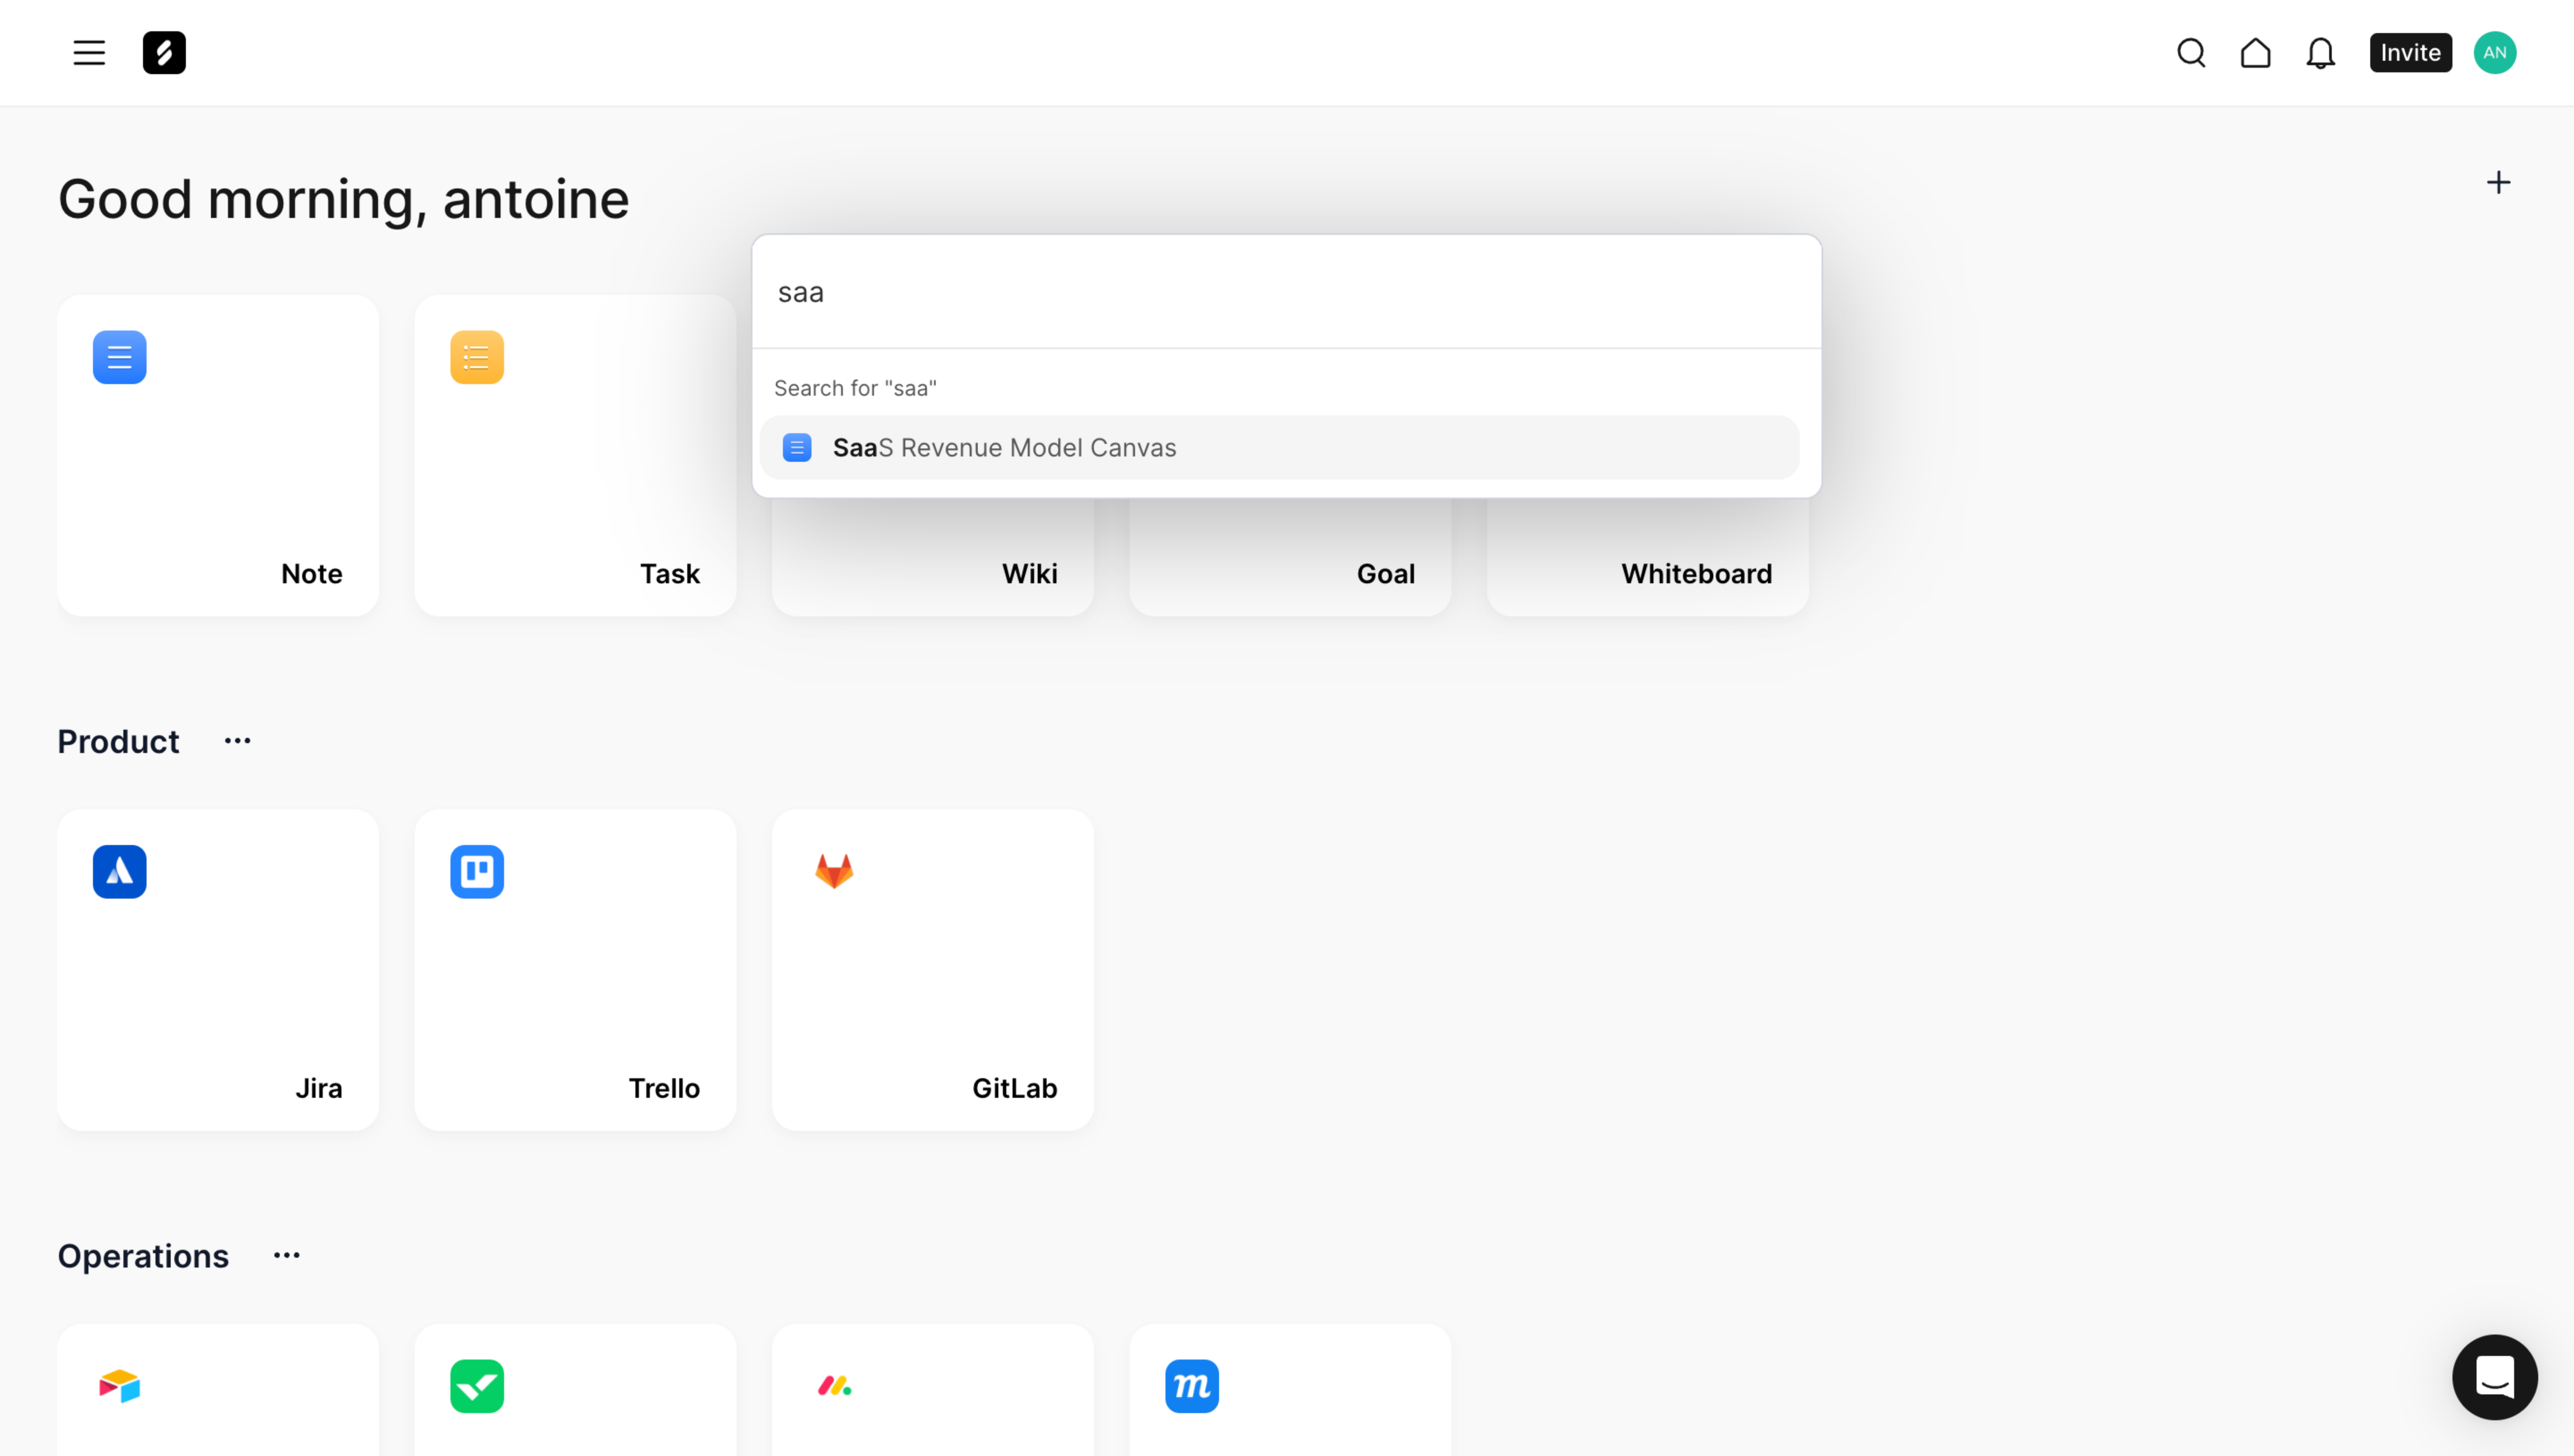2574x1456 pixels.
Task: Go to home via the house icon
Action: click(2255, 53)
